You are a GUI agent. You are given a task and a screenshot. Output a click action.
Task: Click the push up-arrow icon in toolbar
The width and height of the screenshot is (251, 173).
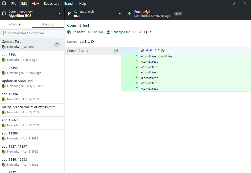(130, 14)
